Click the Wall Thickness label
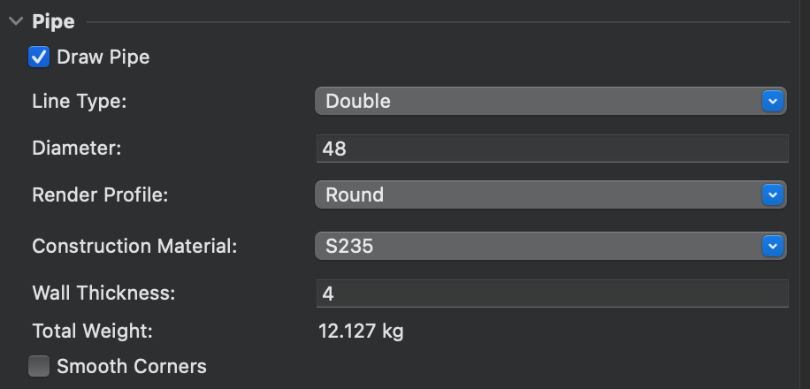 103,293
